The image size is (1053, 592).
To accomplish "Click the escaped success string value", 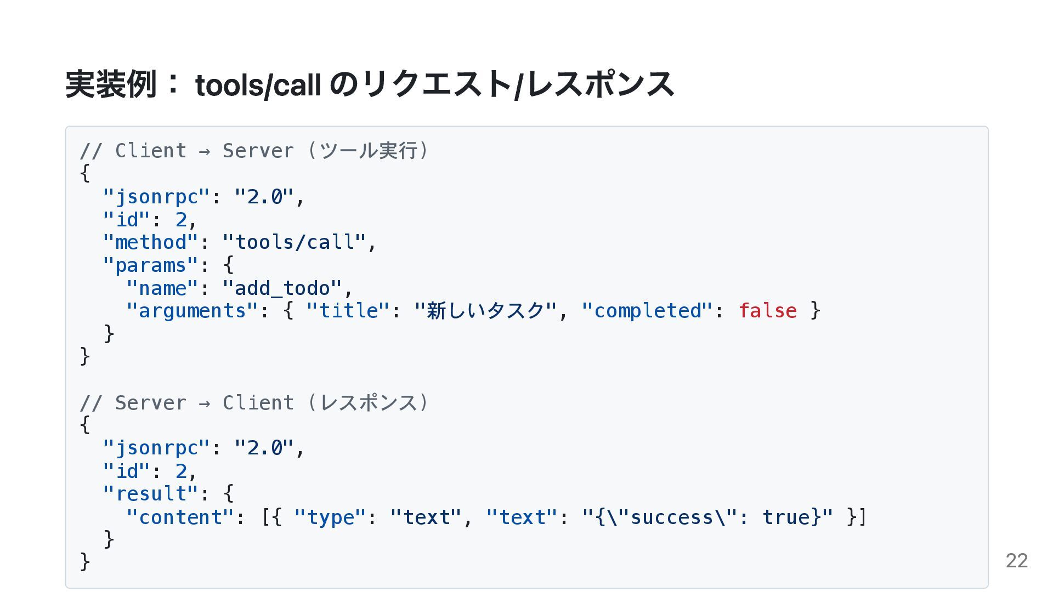I will click(x=707, y=517).
